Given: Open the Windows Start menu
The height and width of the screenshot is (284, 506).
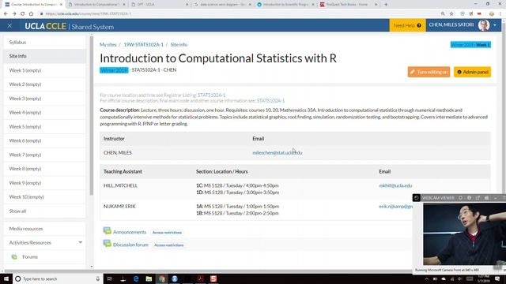Looking at the screenshot, I should pyautogui.click(x=6, y=278).
